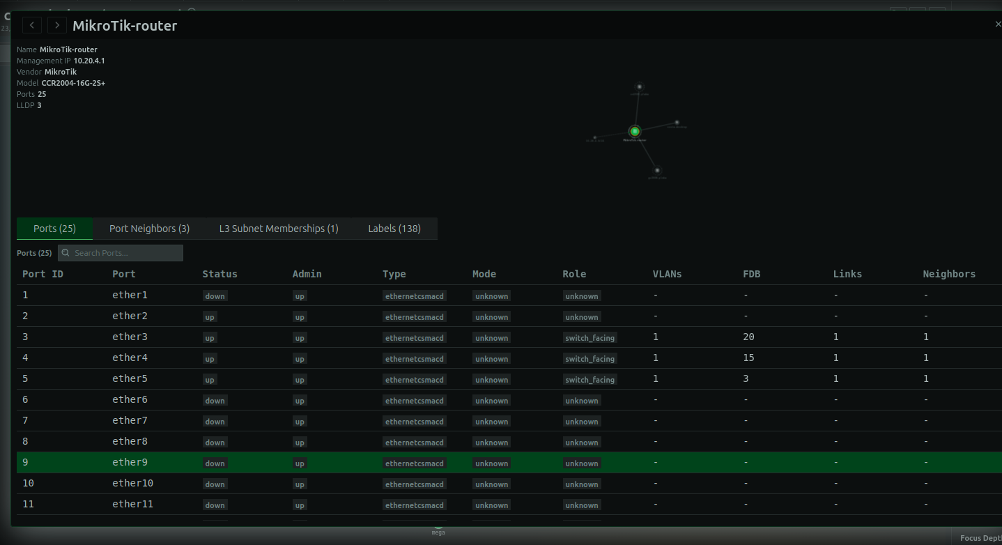Sort table by Port column header
Image resolution: width=1002 pixels, height=545 pixels.
[x=124, y=274]
